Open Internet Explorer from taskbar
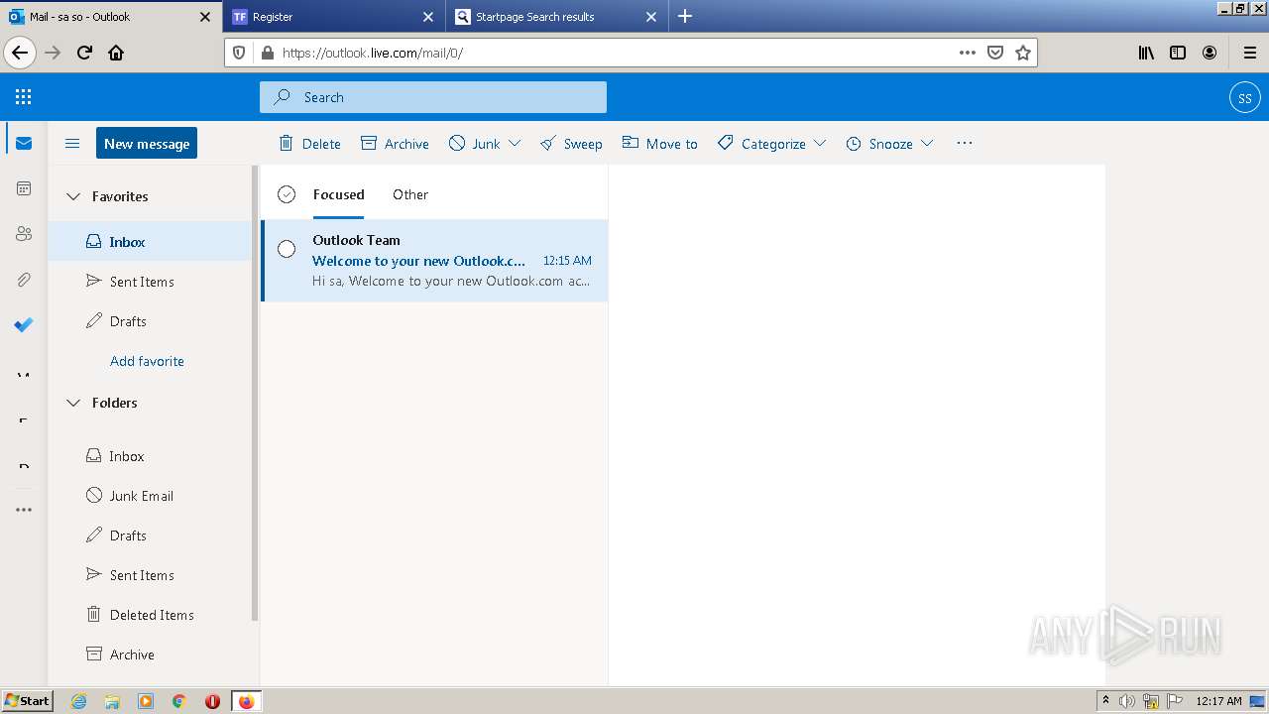1269x714 pixels. coord(79,701)
